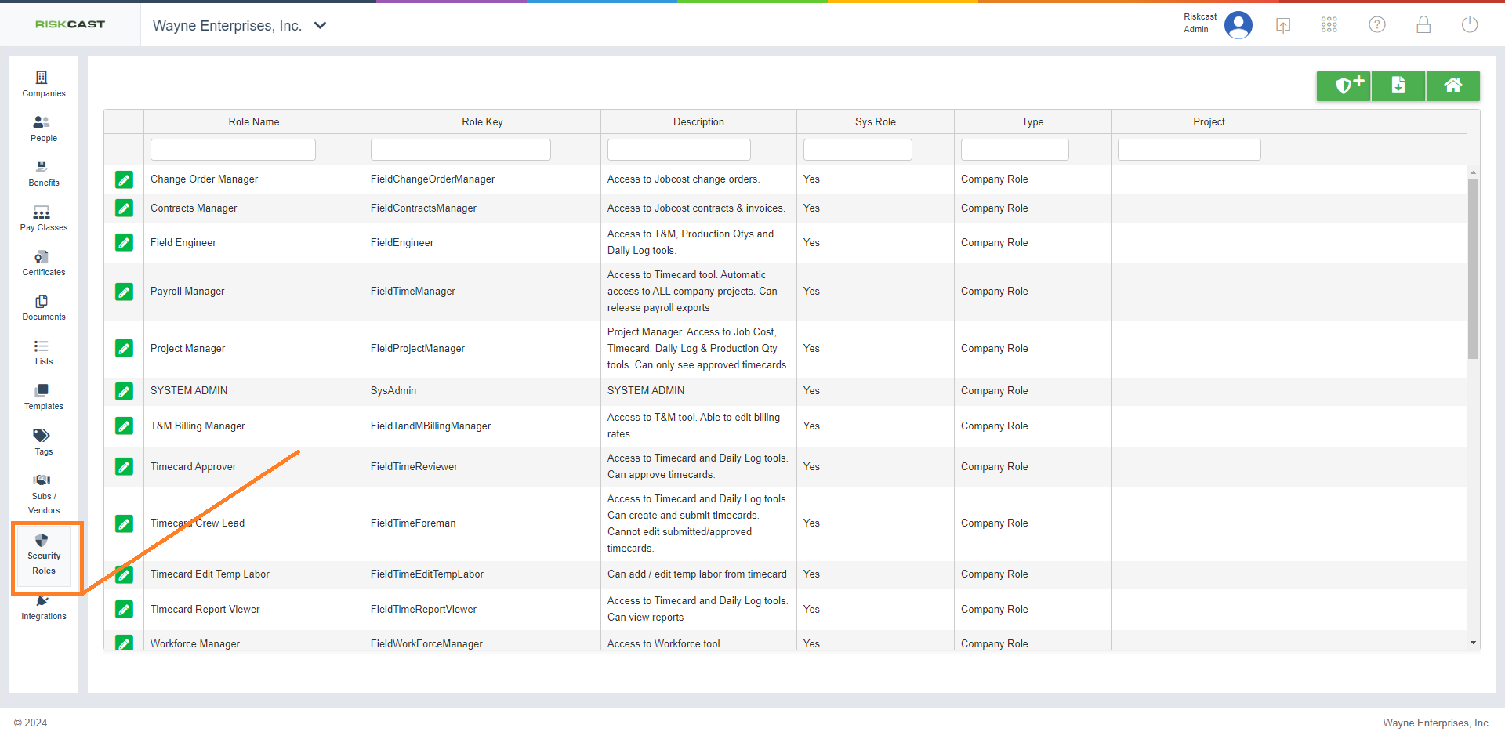Focus the Description filter input
1505x739 pixels.
[x=679, y=150]
